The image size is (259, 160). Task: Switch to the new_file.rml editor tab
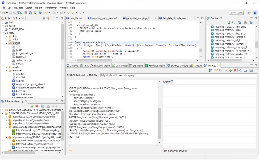tap(76, 18)
